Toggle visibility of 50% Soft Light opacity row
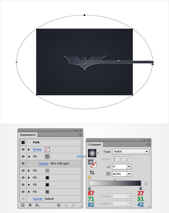Screen dimensions: 169x213 23,164
